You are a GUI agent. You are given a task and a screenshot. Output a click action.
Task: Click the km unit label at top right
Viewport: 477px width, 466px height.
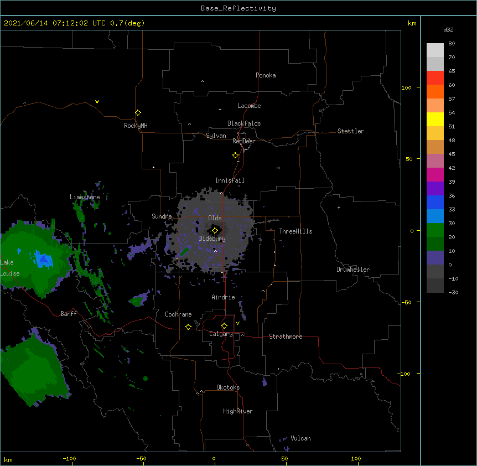(x=412, y=23)
